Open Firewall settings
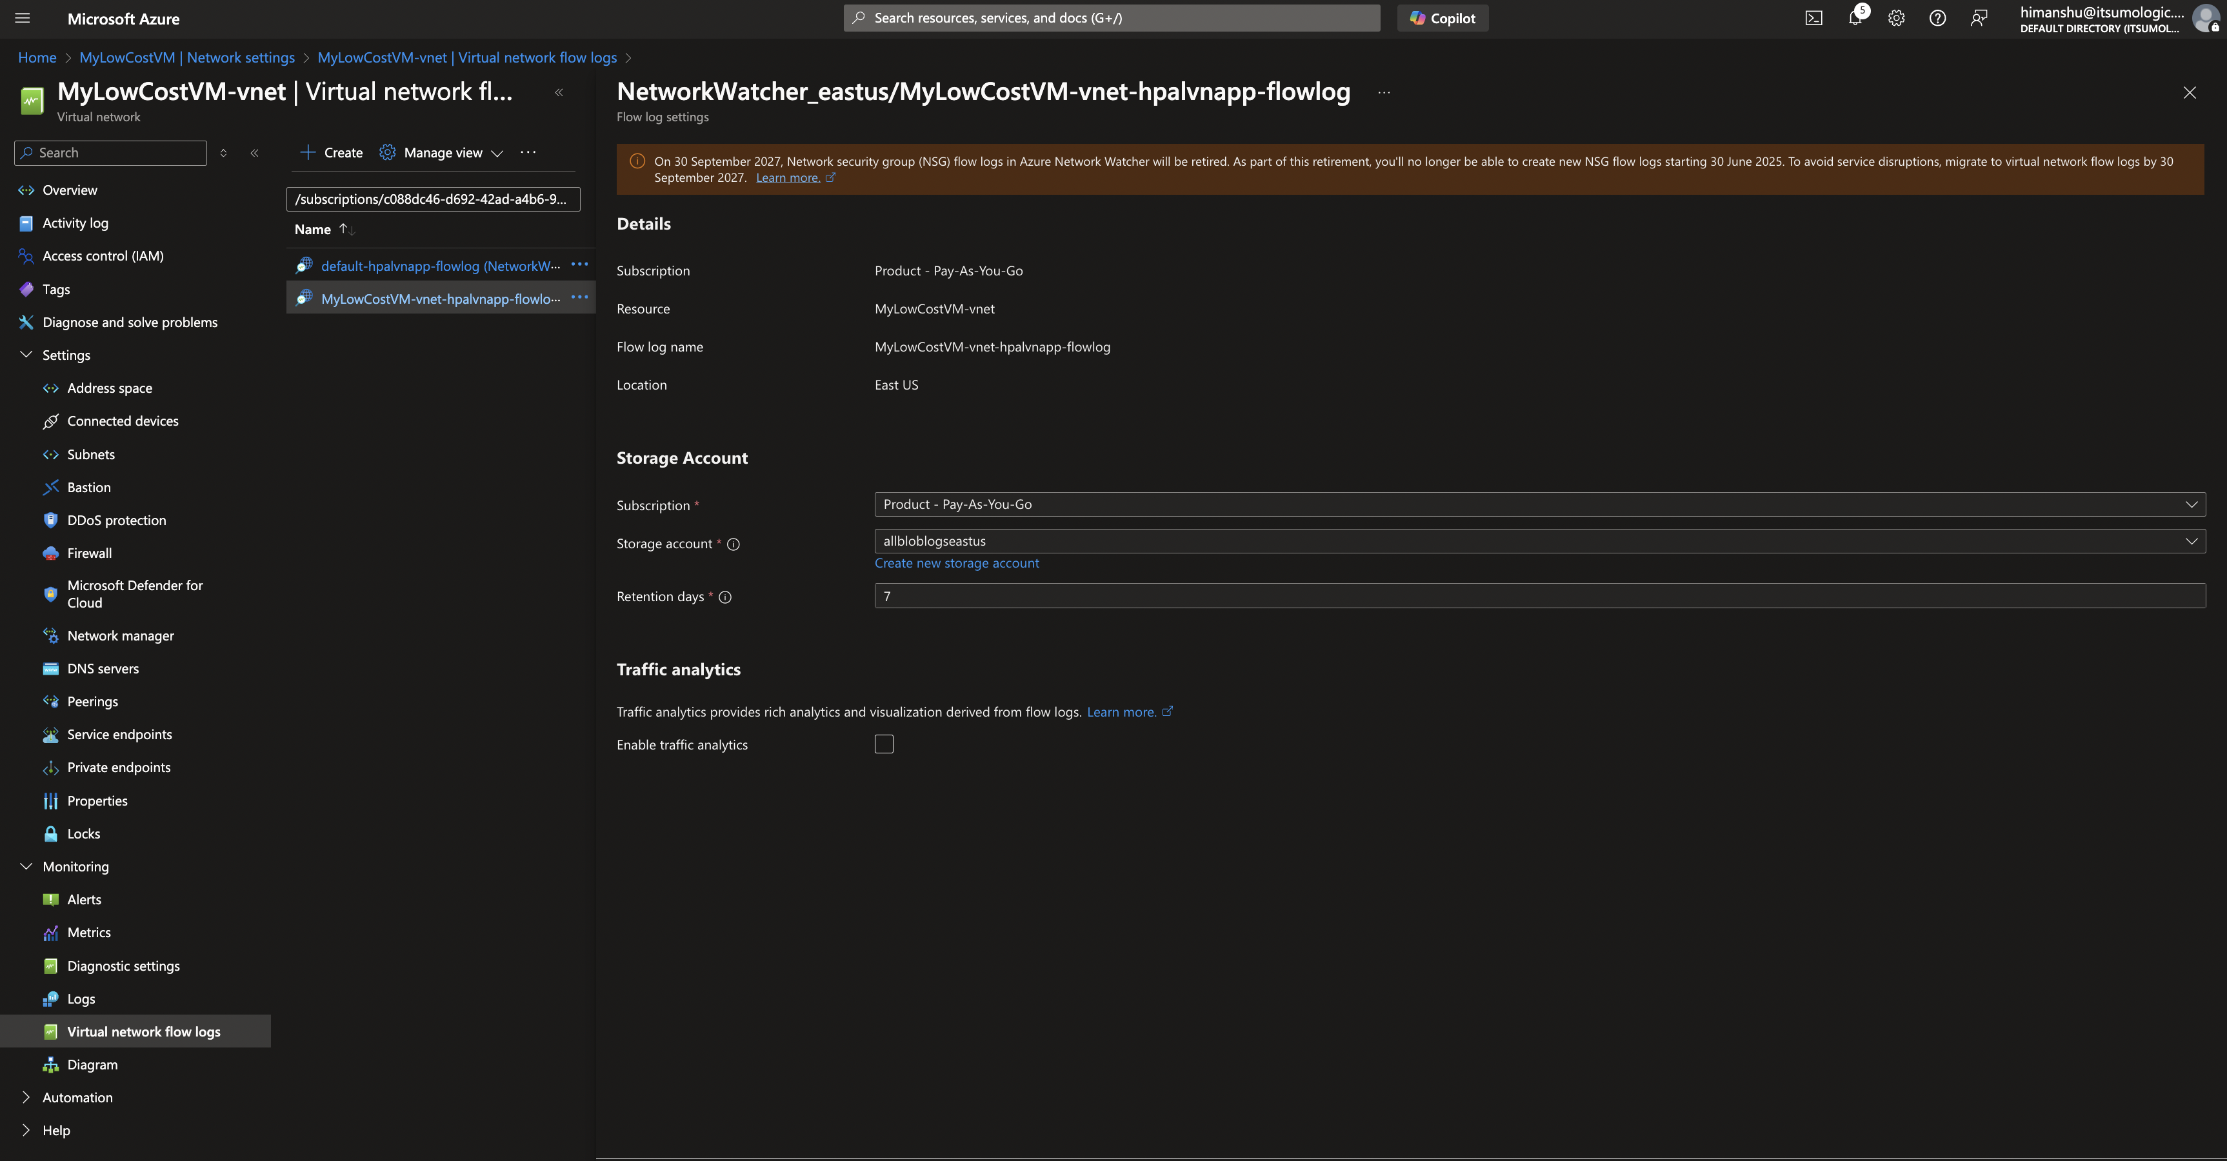Screen dimensions: 2227x1161 pyautogui.click(x=90, y=552)
